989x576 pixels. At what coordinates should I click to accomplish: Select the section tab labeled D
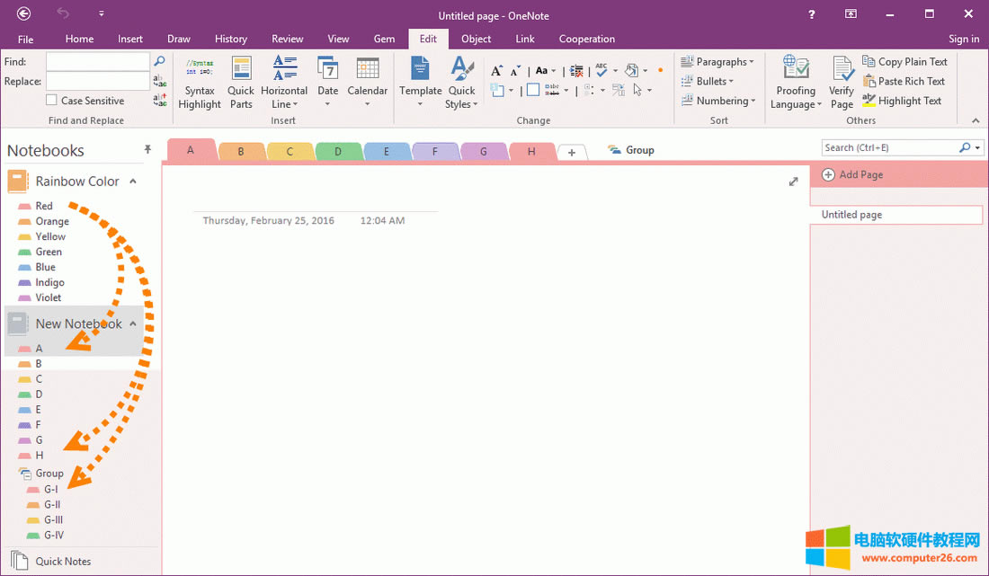338,152
